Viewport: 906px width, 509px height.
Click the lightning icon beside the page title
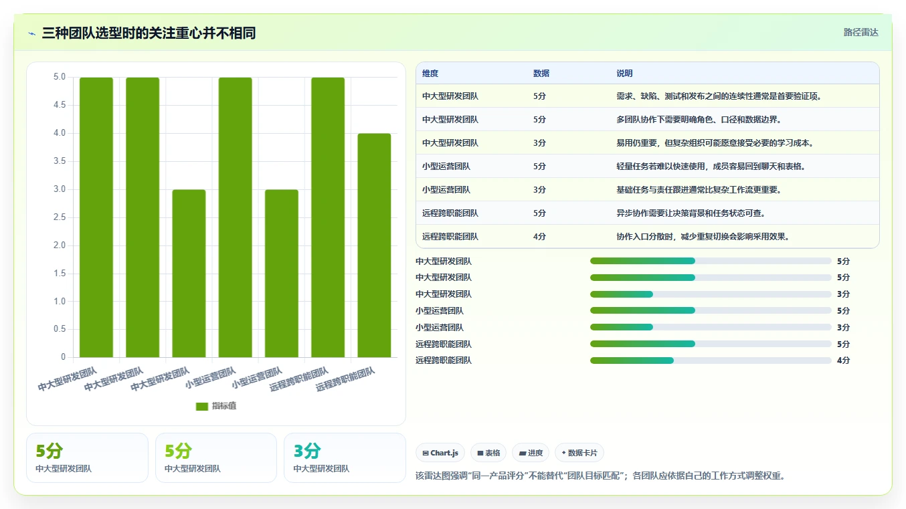31,33
